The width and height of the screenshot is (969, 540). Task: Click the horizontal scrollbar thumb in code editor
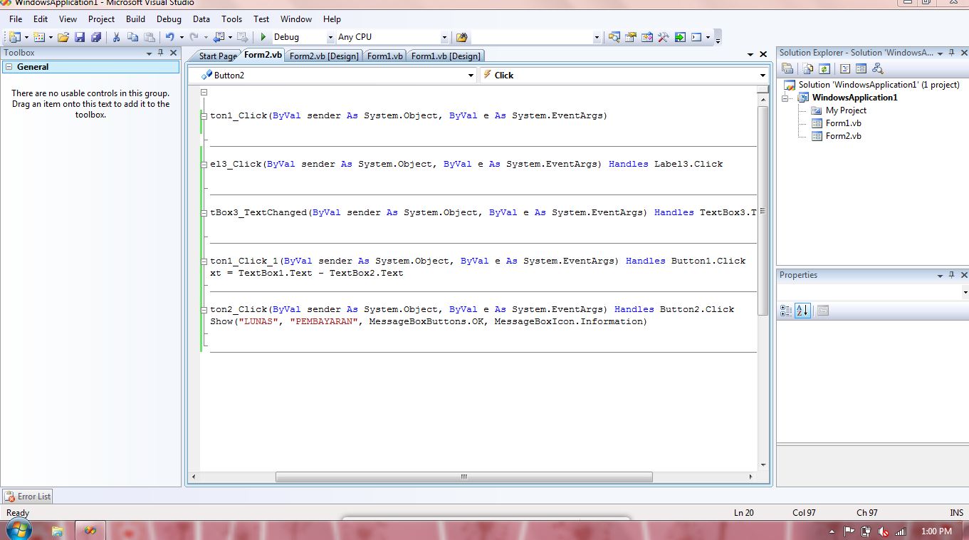pyautogui.click(x=463, y=477)
